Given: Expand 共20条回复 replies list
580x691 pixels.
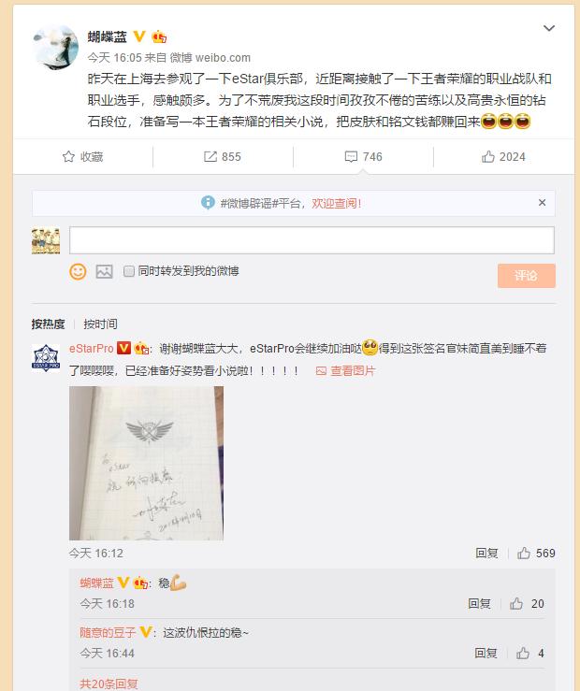Looking at the screenshot, I should point(109,684).
